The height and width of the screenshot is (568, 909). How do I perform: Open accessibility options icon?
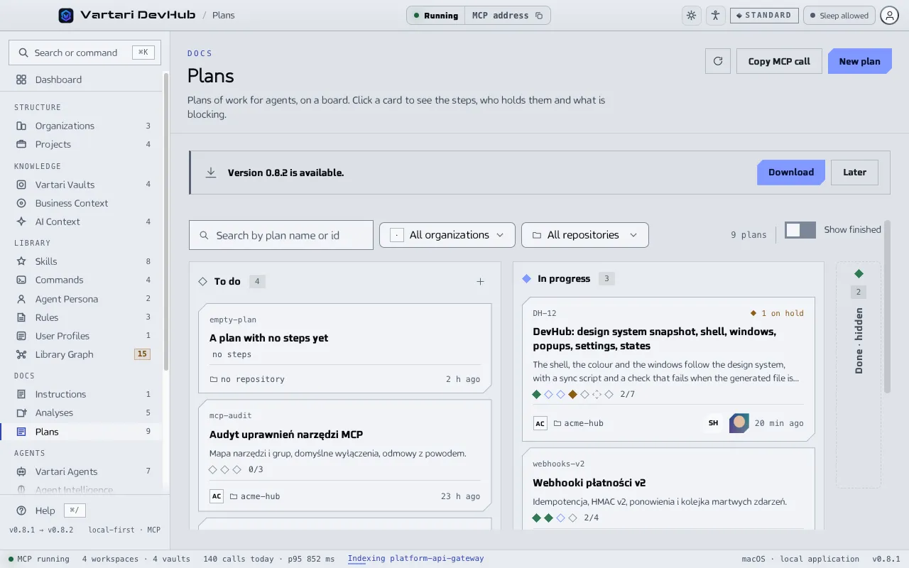[x=715, y=15]
